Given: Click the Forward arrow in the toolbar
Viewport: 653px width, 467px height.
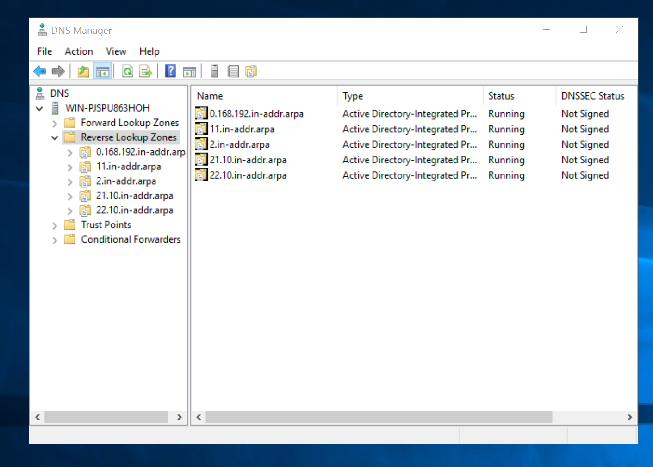Looking at the screenshot, I should pyautogui.click(x=58, y=71).
